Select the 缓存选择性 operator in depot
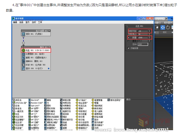 [x=114, y=100]
